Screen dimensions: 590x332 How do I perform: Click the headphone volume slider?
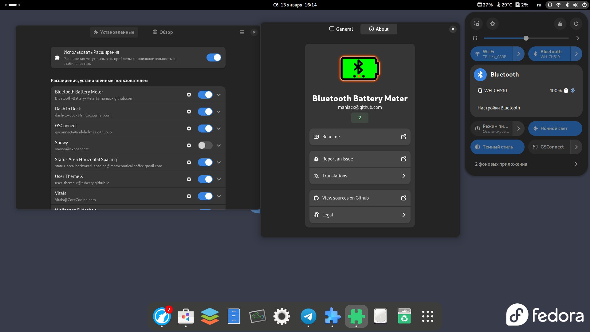coord(526,38)
